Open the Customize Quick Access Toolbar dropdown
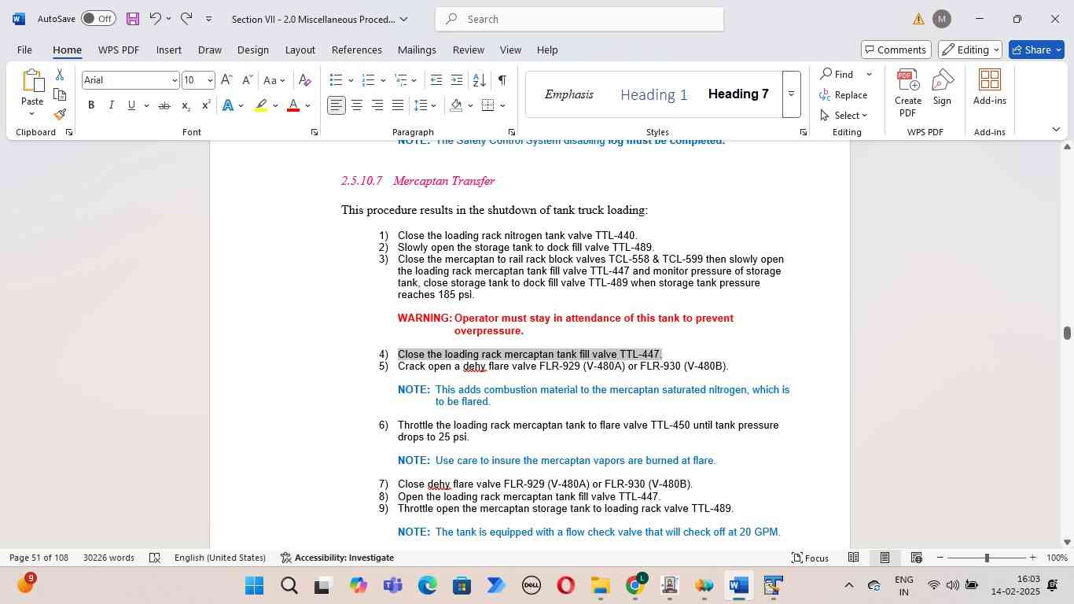This screenshot has height=604, width=1074. pos(208,19)
